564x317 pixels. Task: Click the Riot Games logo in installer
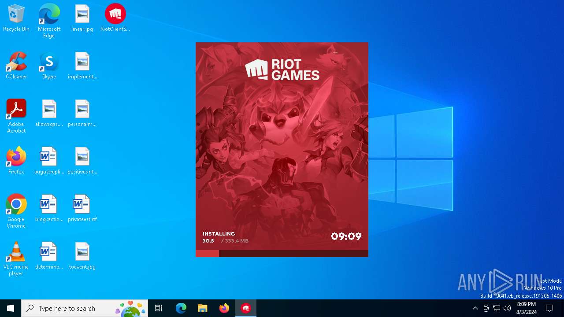pos(282,70)
